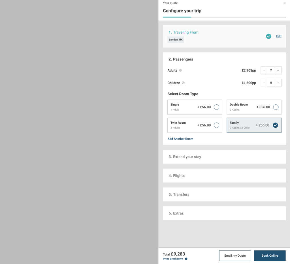This screenshot has height=264, width=290.
Task: Expand the Extend your stay section
Action: coord(224,157)
